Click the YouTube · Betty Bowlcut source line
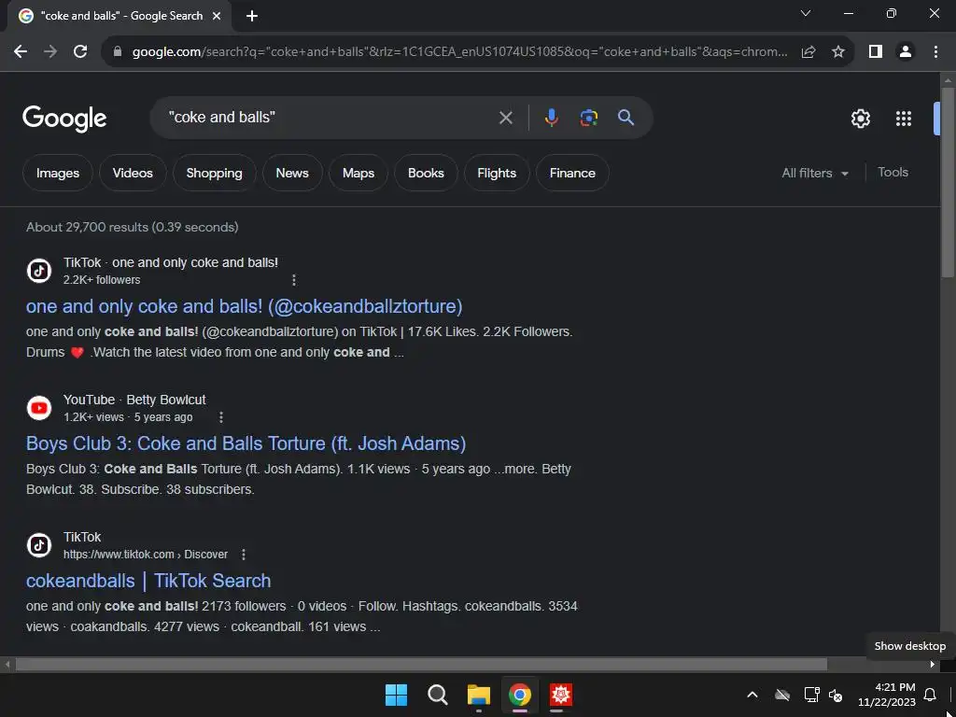 pyautogui.click(x=134, y=400)
